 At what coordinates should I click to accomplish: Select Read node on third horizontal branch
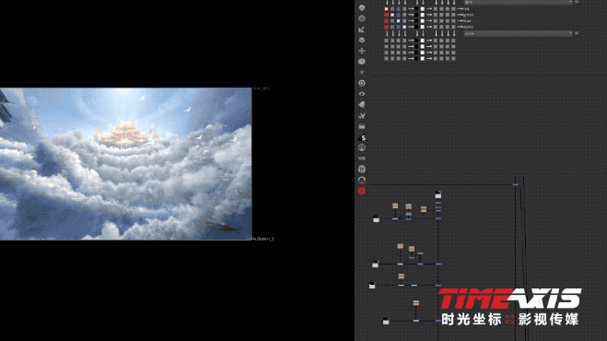tap(372, 285)
